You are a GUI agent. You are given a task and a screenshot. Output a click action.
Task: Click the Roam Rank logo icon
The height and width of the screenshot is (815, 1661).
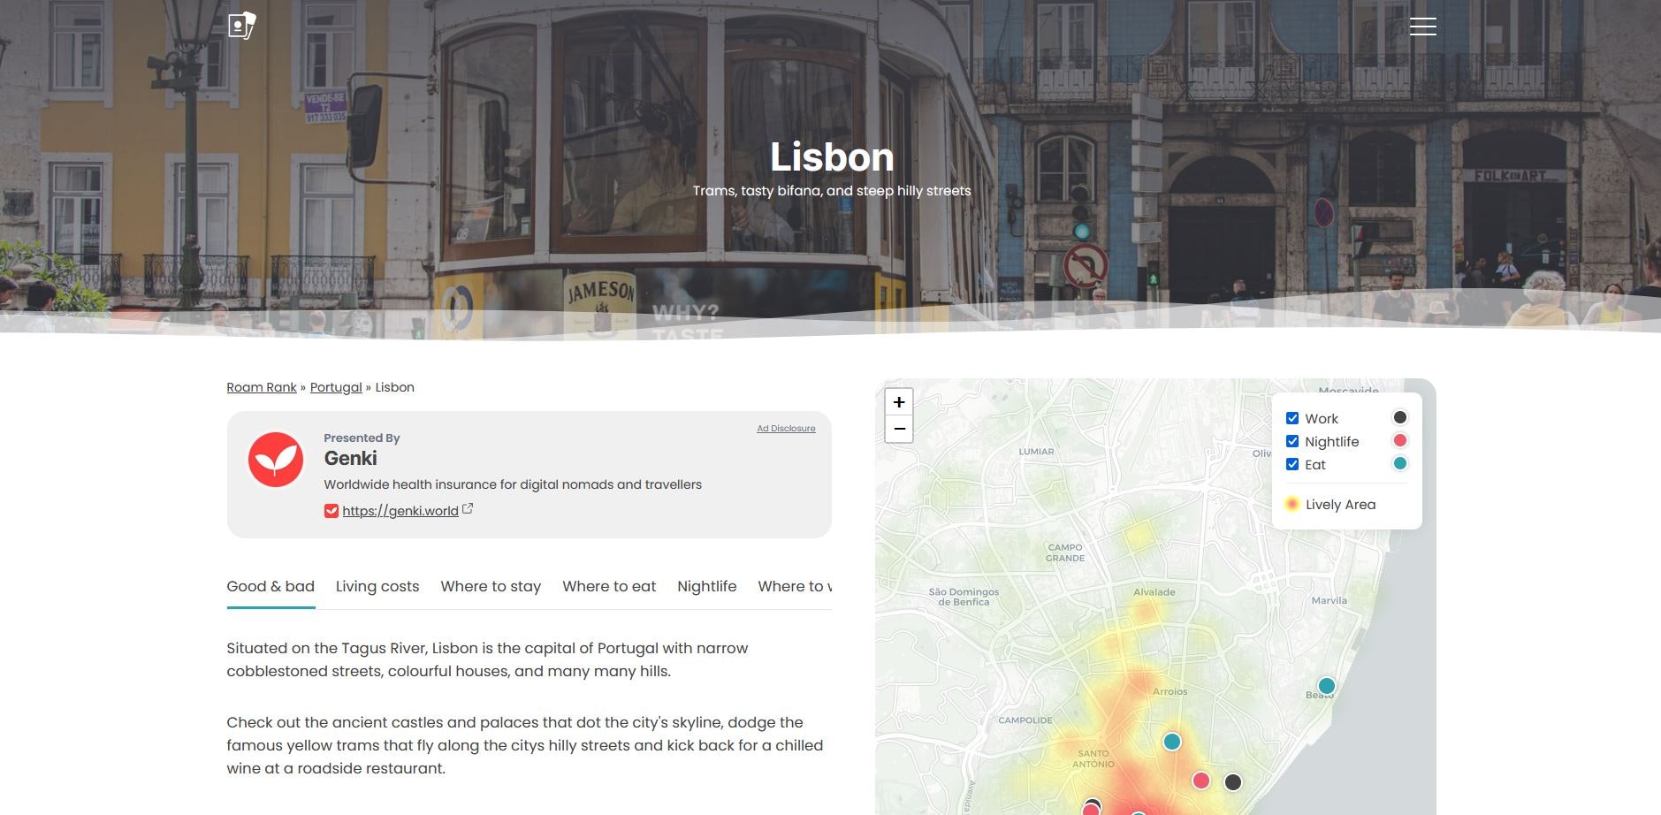(x=241, y=26)
